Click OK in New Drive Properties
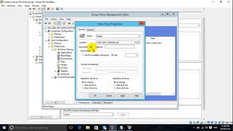233x131 pixels. coord(95,96)
